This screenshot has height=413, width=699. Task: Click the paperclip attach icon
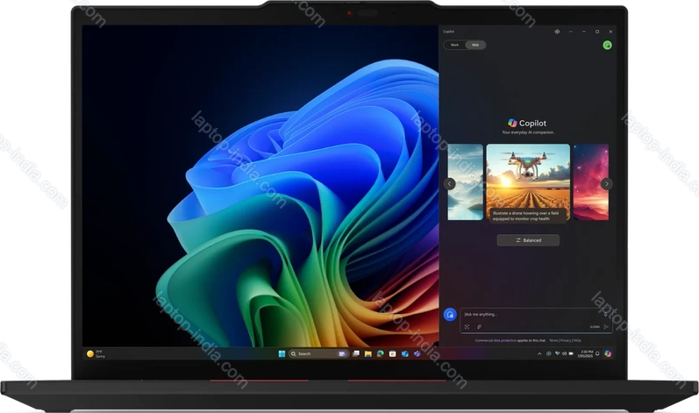pos(479,326)
